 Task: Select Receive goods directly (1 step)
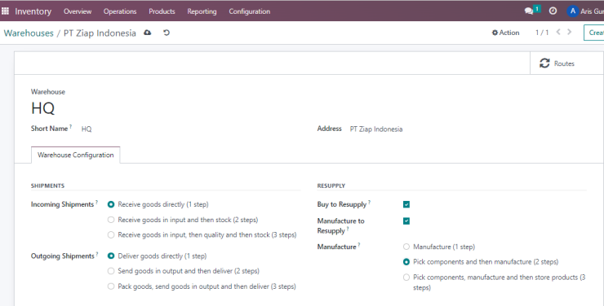(111, 204)
